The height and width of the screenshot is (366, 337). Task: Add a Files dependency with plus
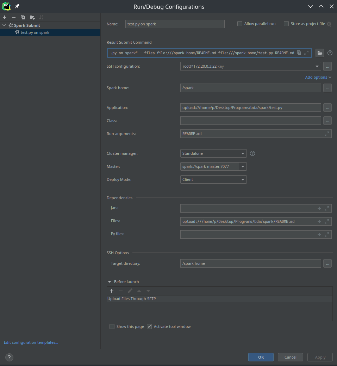tap(319, 221)
